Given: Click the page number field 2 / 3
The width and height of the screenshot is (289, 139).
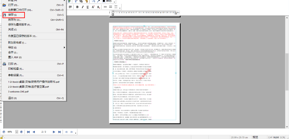Looking at the screenshot, I should [x=44, y=132].
